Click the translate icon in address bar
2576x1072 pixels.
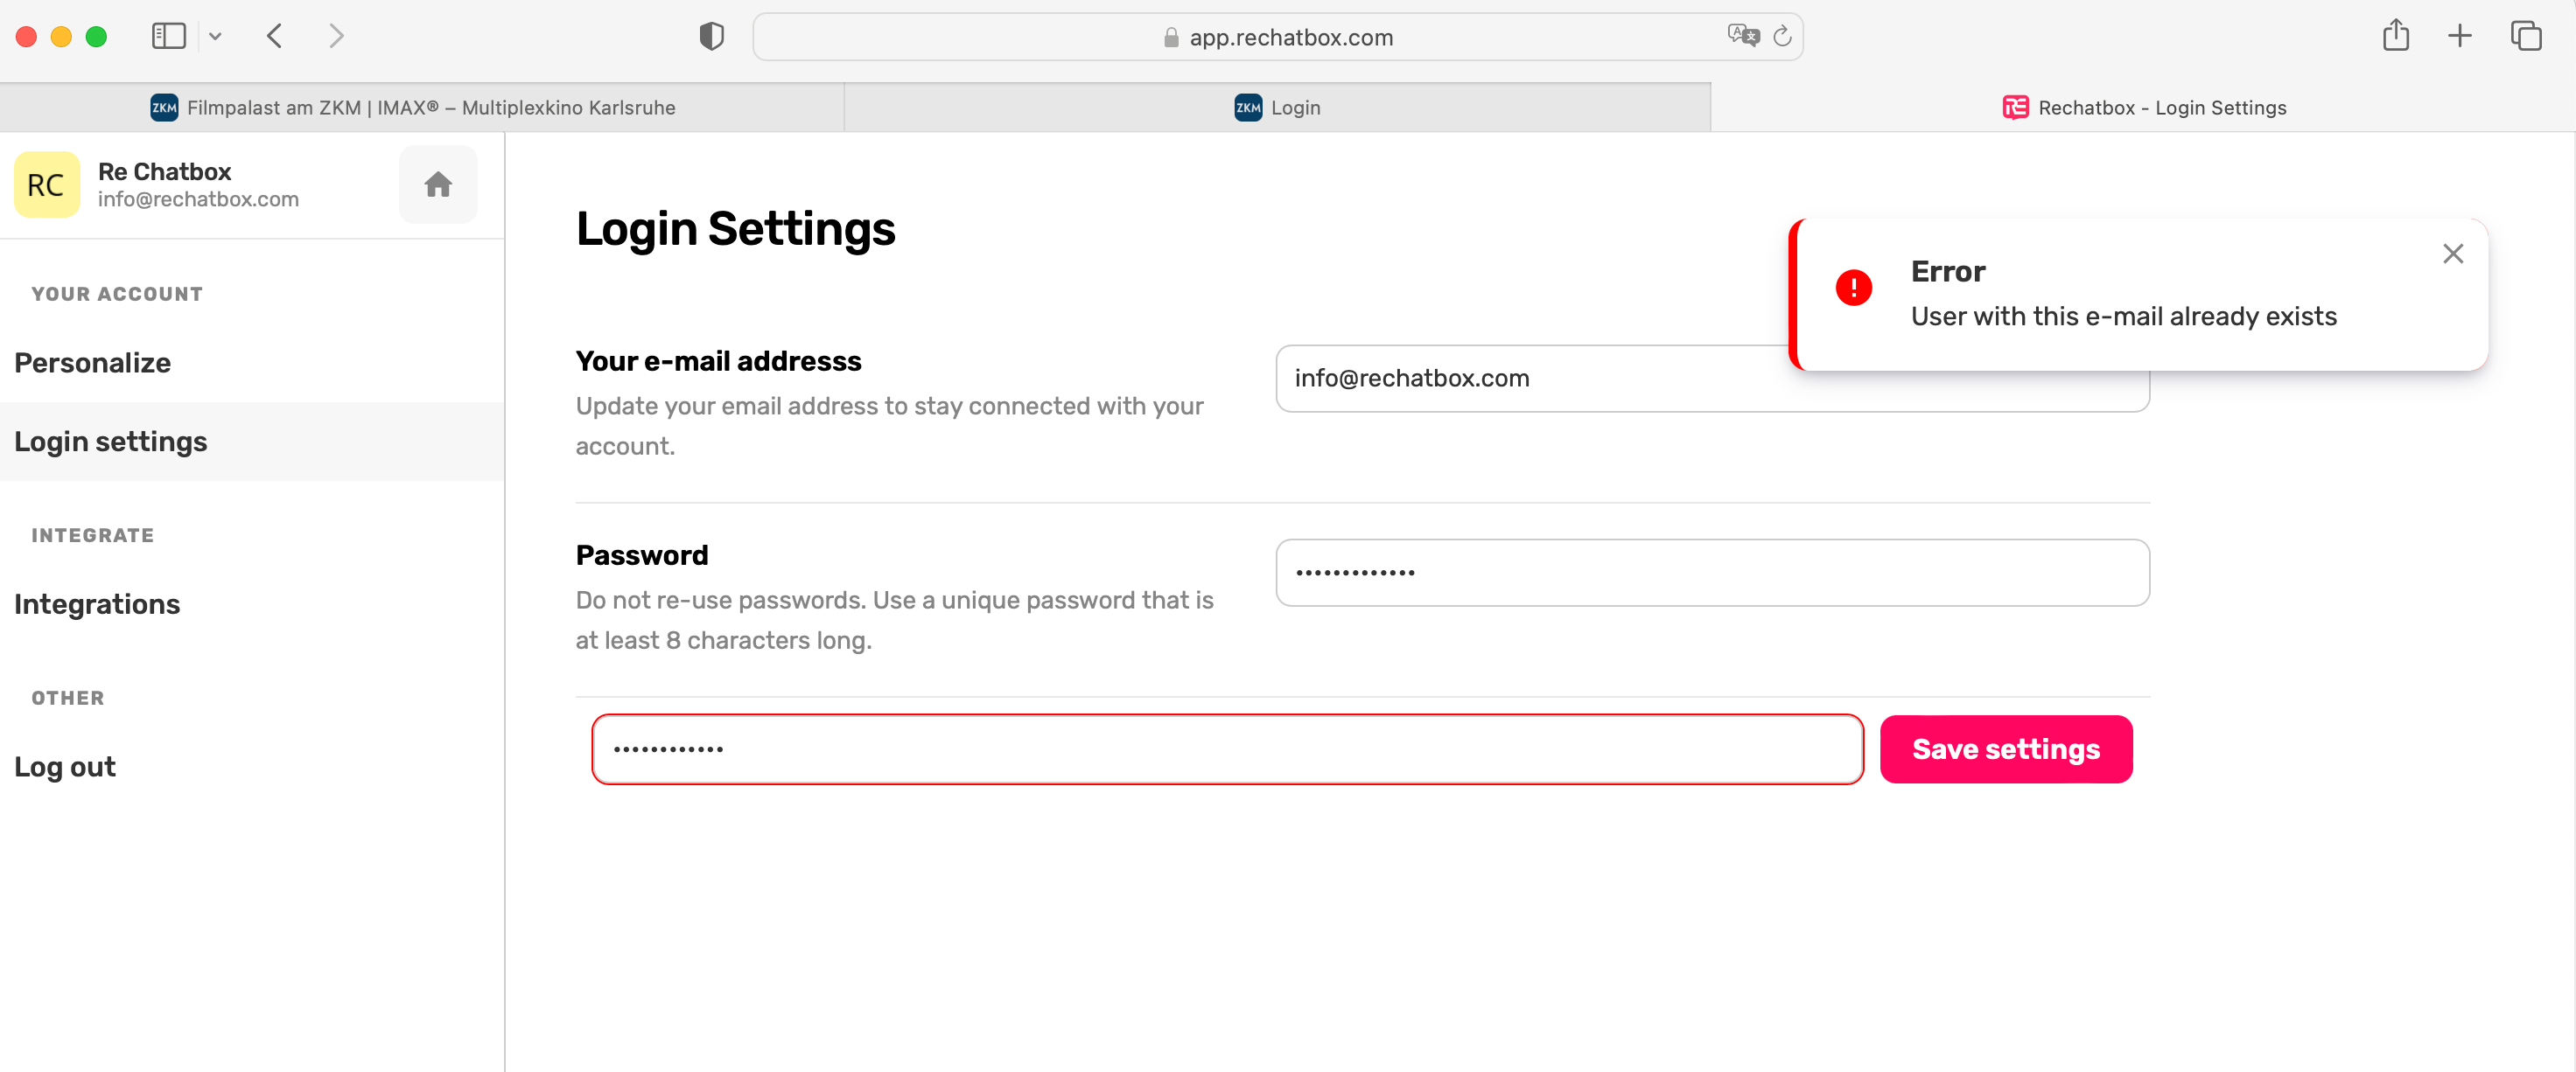tap(1742, 36)
